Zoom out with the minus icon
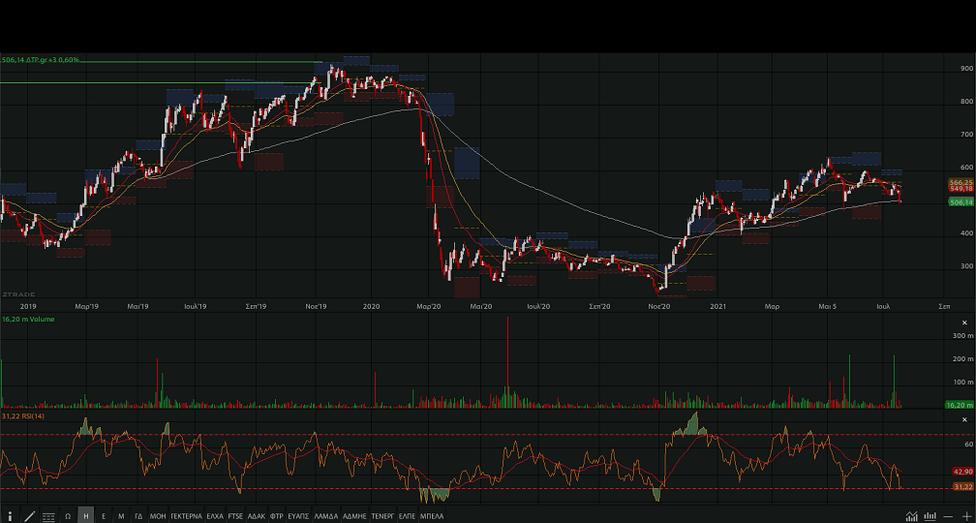This screenshot has height=523, width=976. pos(948,516)
